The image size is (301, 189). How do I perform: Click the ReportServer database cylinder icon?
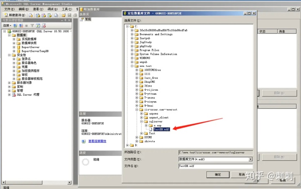(x=19, y=47)
